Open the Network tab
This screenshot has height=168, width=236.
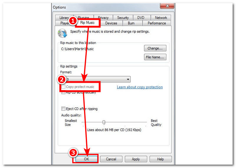point(161,18)
